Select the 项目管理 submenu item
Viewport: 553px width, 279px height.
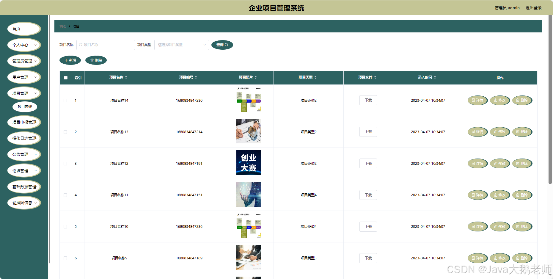(x=25, y=106)
